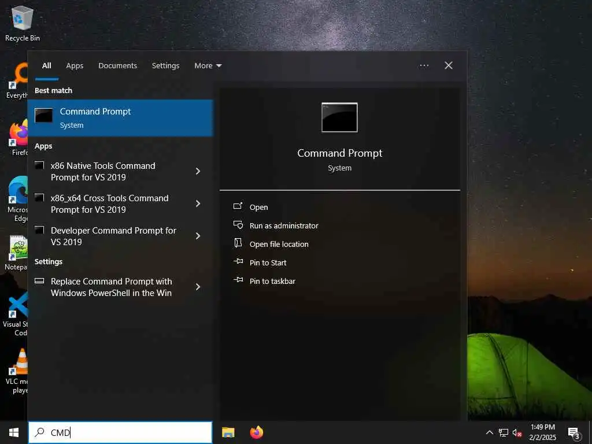Click the x86_x64 Cross Tools result icon
This screenshot has width=592, height=444.
coord(40,198)
